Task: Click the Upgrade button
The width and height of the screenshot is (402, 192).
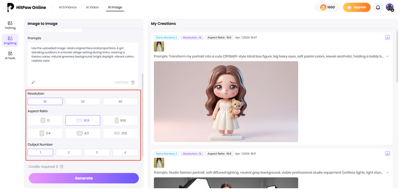Action: (x=356, y=8)
